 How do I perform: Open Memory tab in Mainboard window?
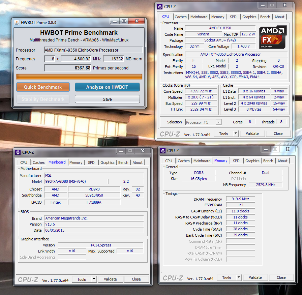[x=76, y=163]
